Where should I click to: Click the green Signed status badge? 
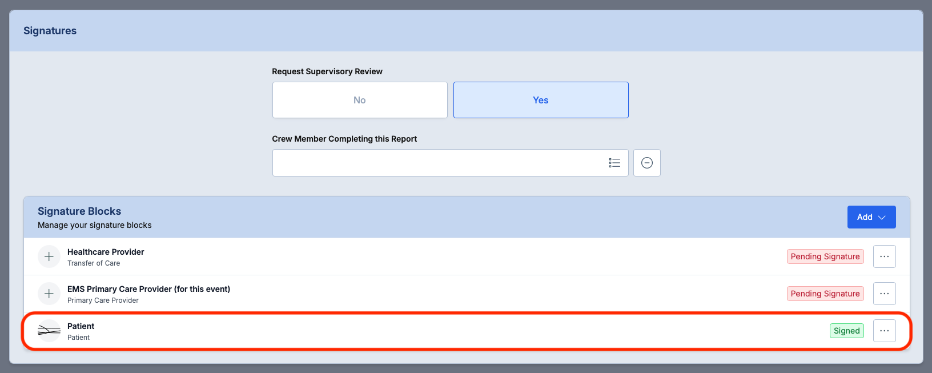click(x=846, y=331)
